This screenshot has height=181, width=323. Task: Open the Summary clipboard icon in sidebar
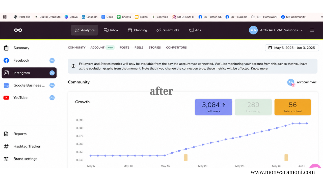coord(6,48)
